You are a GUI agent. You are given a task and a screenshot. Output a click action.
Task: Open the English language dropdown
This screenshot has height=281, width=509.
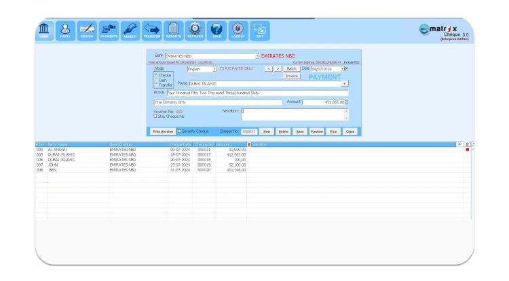(x=214, y=69)
